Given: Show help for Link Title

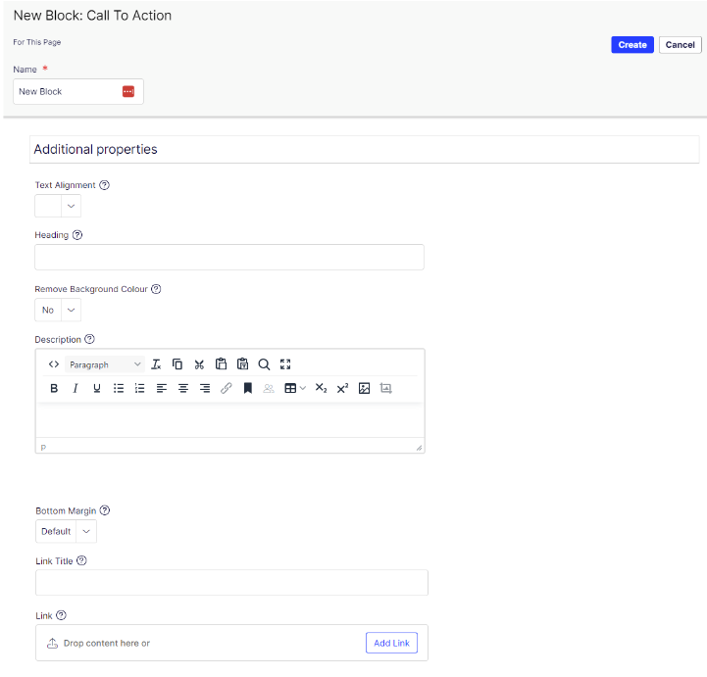Looking at the screenshot, I should coord(81,560).
